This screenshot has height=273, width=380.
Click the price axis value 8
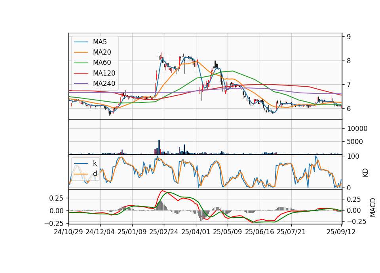point(349,61)
